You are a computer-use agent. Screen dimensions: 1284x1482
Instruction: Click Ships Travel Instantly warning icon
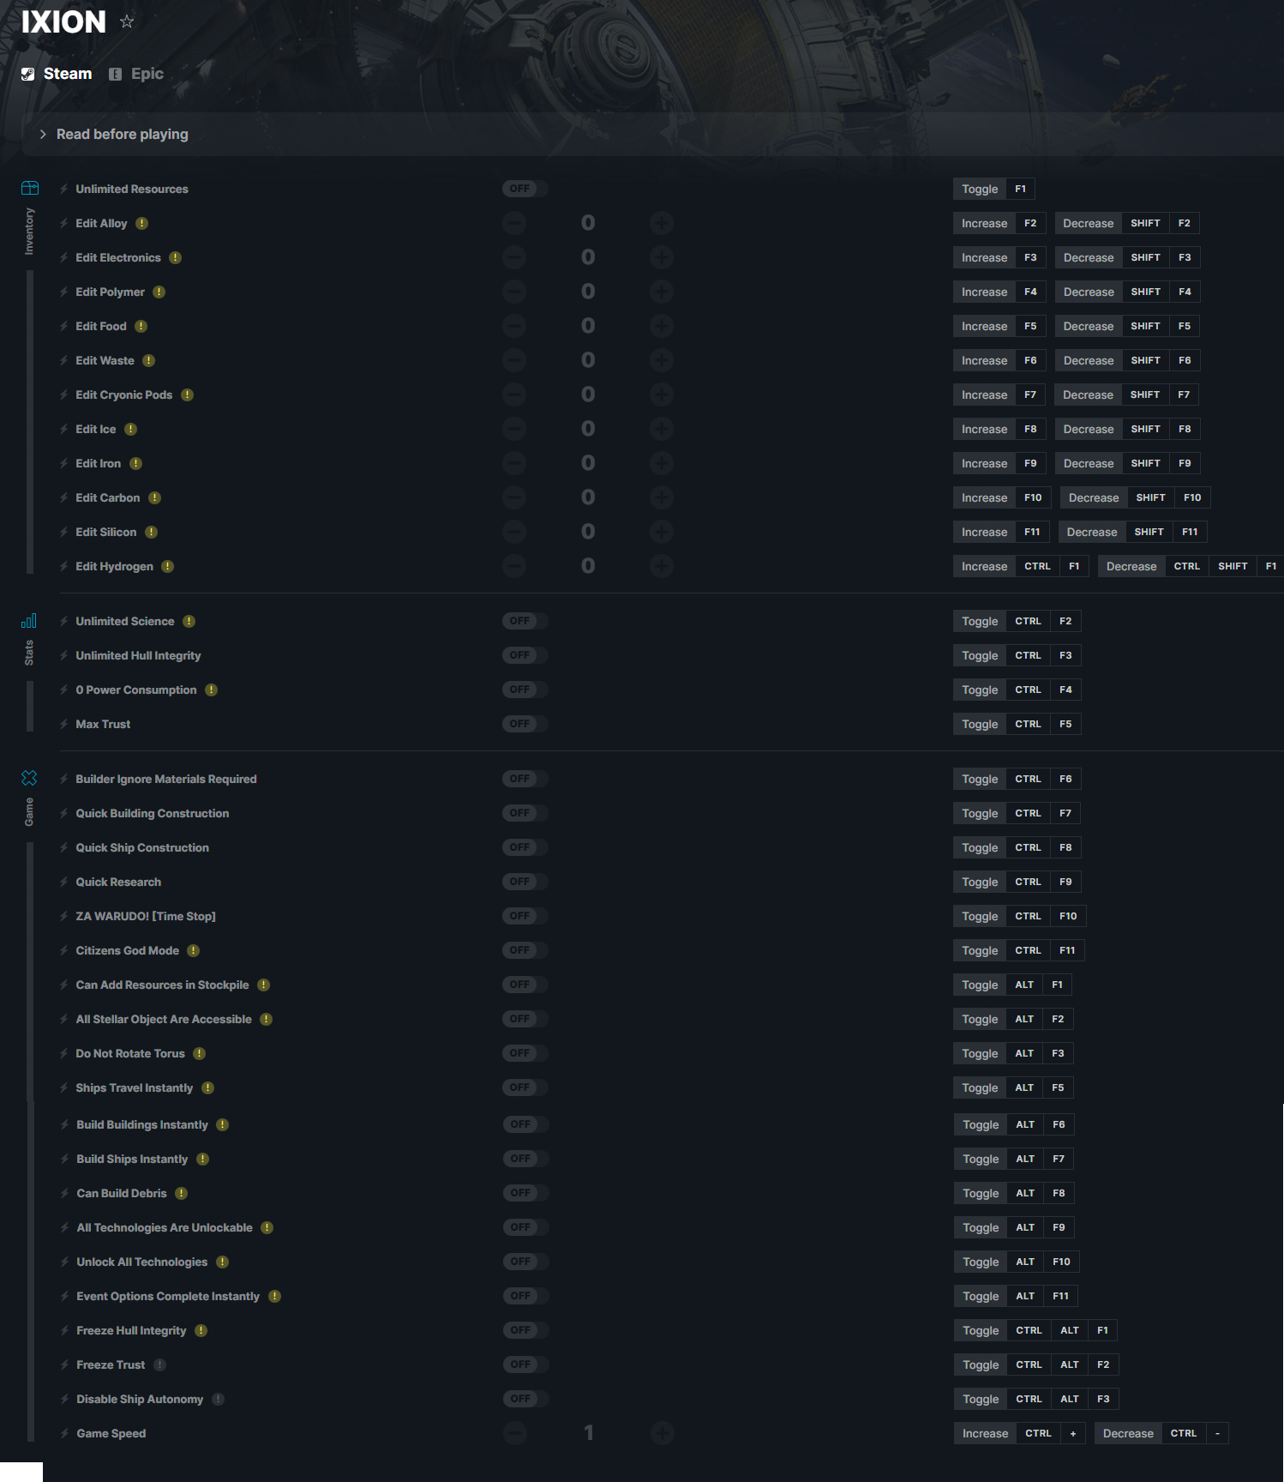(x=208, y=1087)
